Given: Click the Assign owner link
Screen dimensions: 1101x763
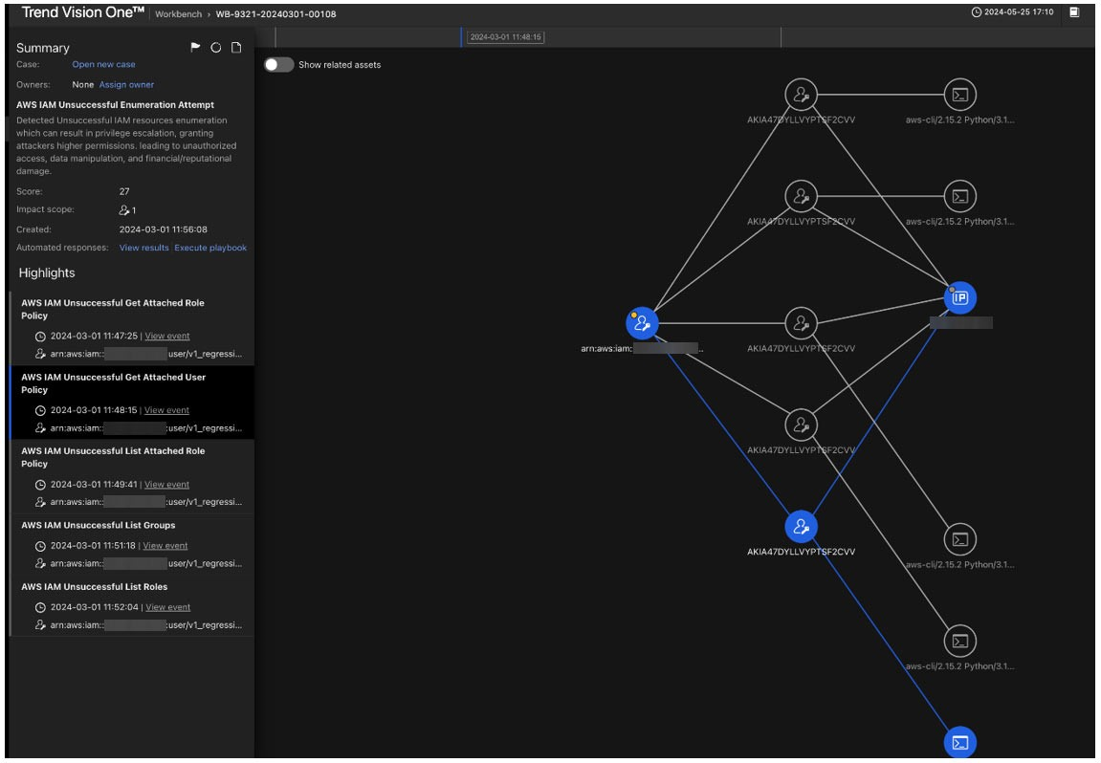Looking at the screenshot, I should [x=126, y=85].
